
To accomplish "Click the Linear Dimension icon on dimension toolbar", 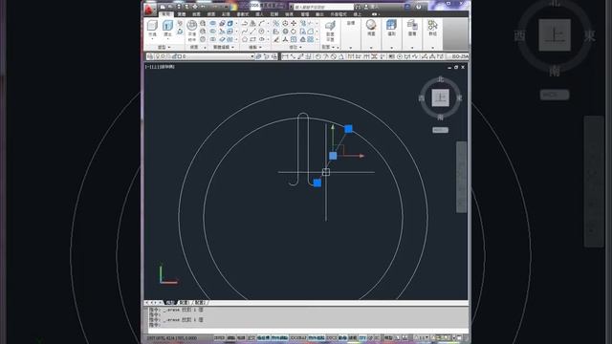I will tap(285, 56).
